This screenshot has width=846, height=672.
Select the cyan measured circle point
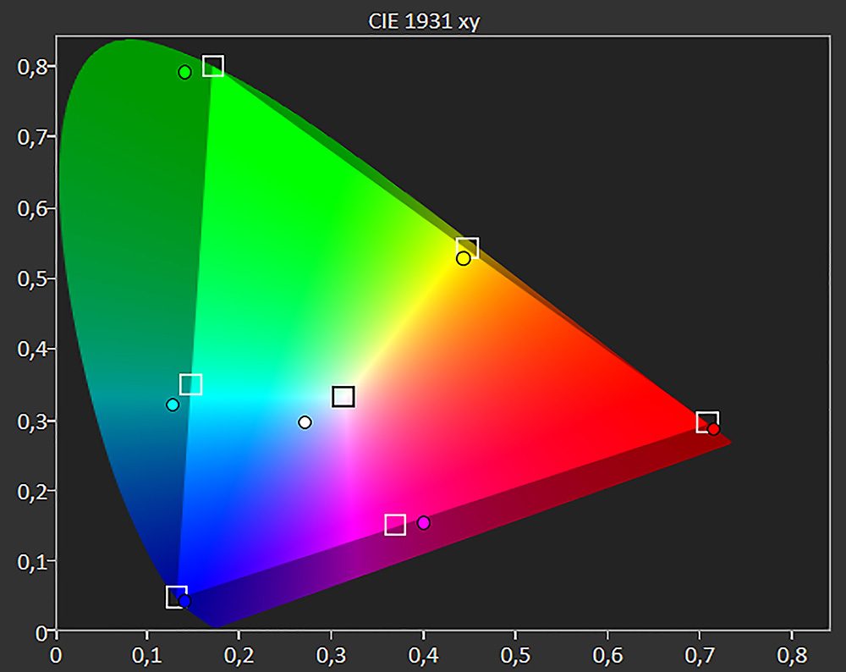173,405
